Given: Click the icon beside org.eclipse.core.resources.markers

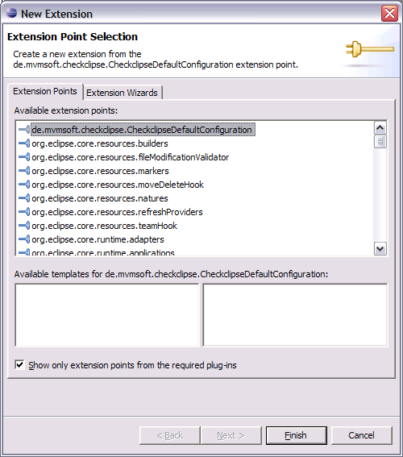Looking at the screenshot, I should (24, 171).
